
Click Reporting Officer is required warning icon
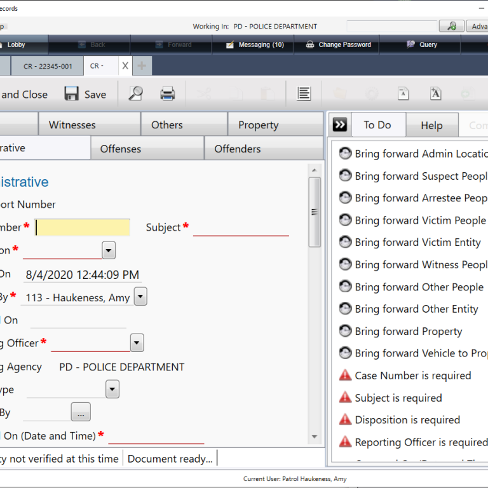click(345, 442)
